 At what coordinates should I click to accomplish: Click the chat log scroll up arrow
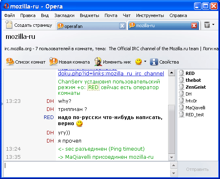coord(171,72)
